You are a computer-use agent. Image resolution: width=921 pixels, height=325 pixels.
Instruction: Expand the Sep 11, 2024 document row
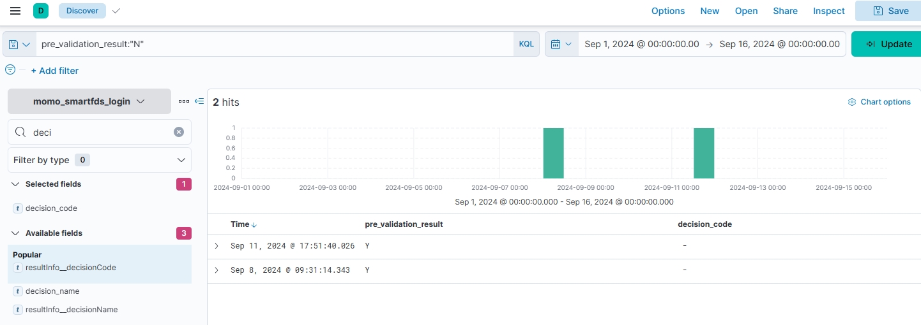217,246
